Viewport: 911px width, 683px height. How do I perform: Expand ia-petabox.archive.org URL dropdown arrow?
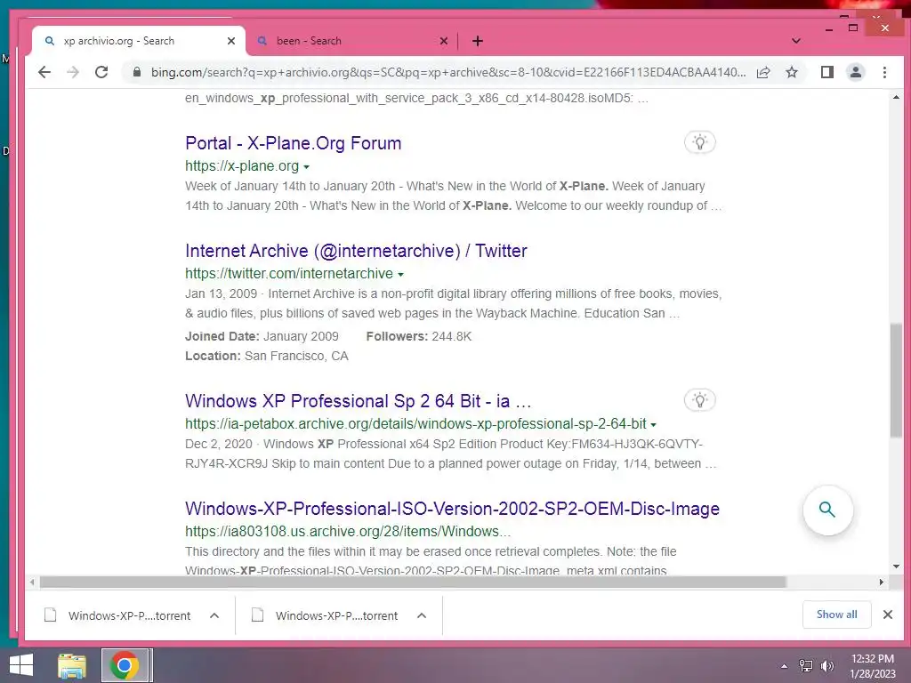tap(654, 424)
